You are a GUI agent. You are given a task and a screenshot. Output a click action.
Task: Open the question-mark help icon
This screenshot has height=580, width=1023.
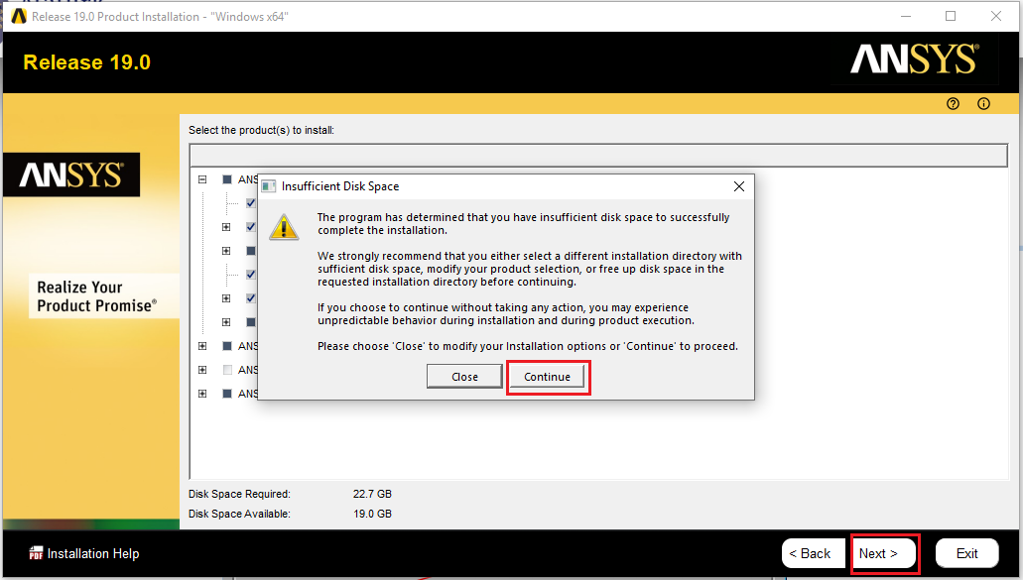pos(953,104)
